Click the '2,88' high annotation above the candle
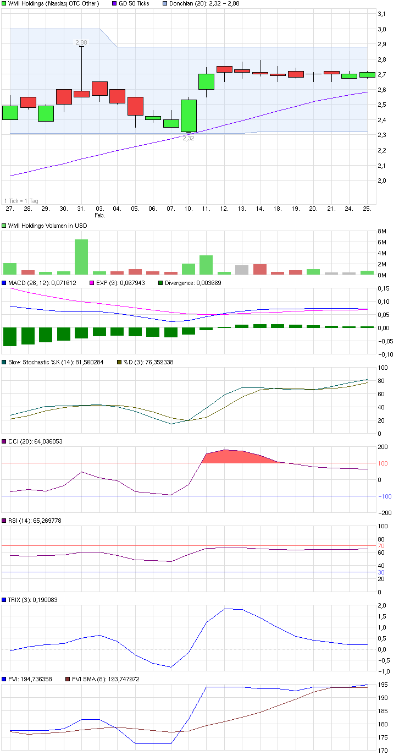 point(81,42)
